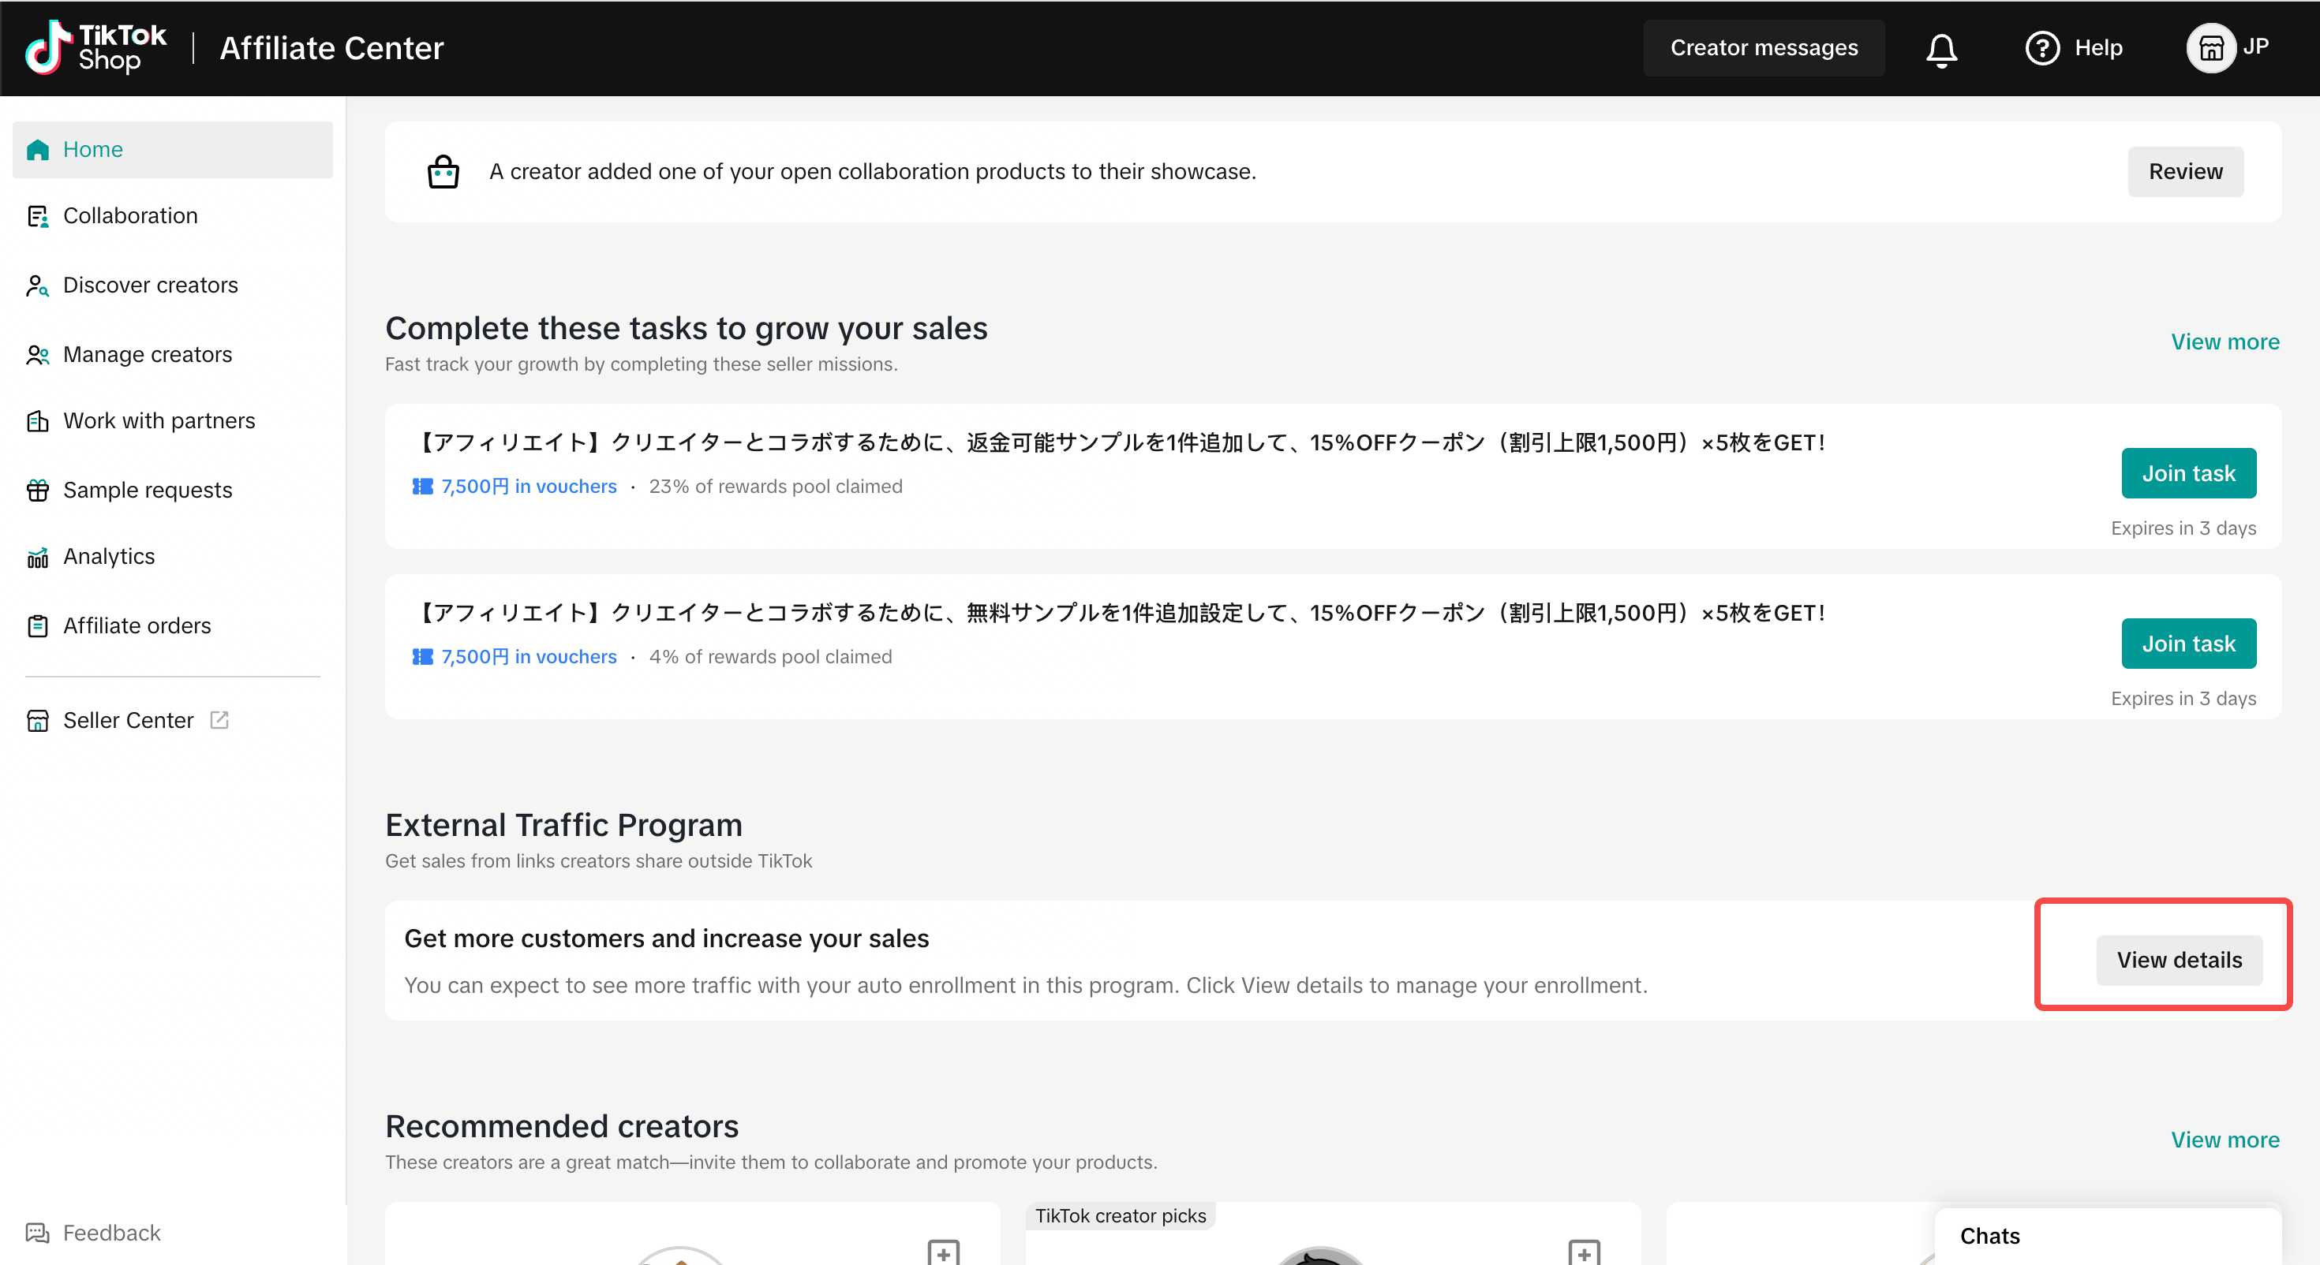
Task: Click voucher icon on the 4% claimed task
Action: [x=422, y=656]
